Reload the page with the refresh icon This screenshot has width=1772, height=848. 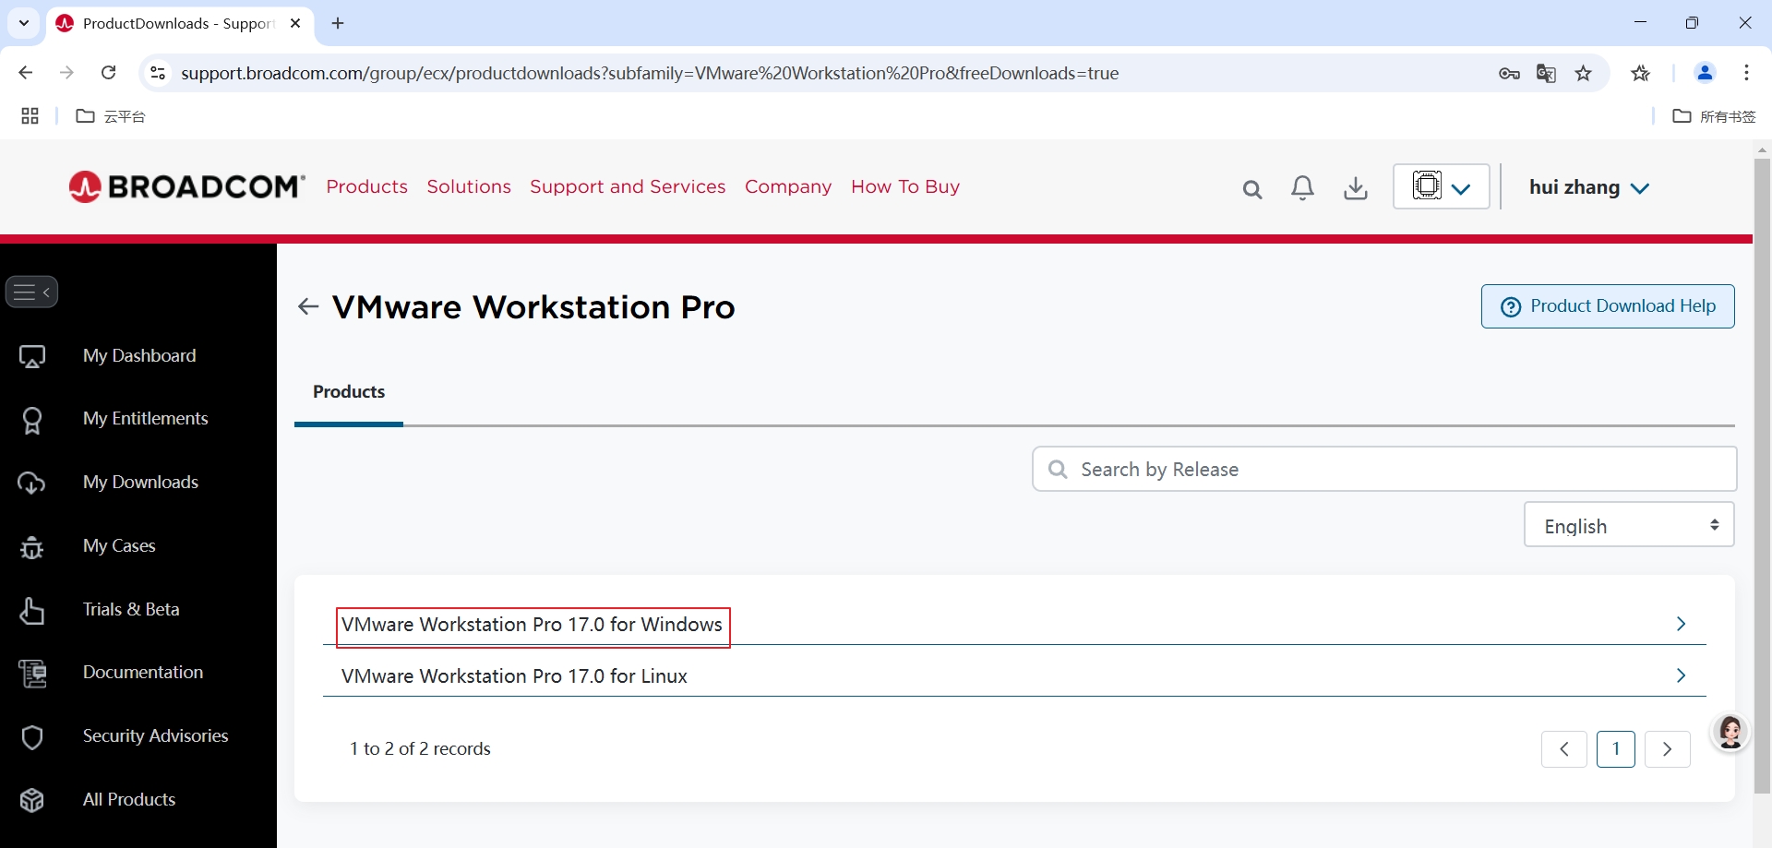(108, 73)
